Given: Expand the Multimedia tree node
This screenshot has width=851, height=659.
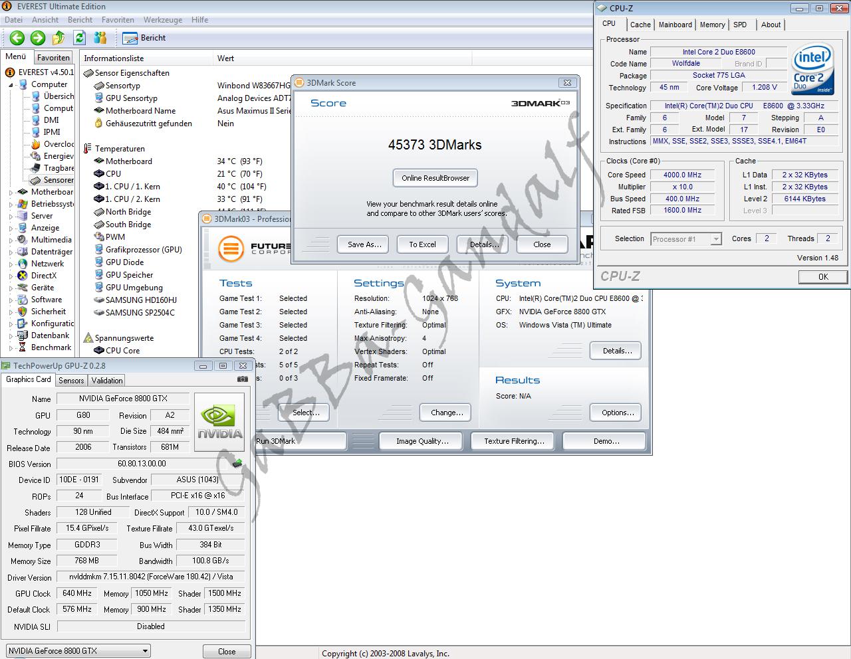Looking at the screenshot, I should [x=11, y=240].
